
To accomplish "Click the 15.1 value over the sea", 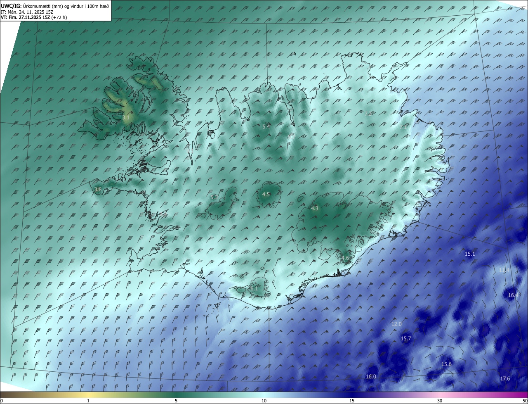I will pos(470,254).
